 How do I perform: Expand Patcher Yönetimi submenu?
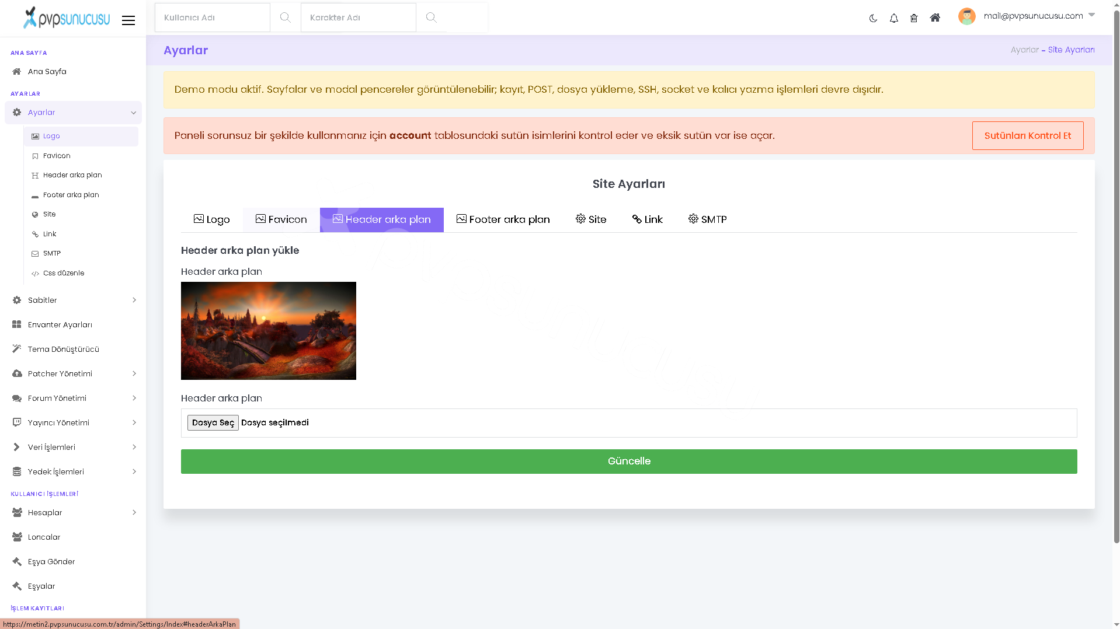click(73, 374)
